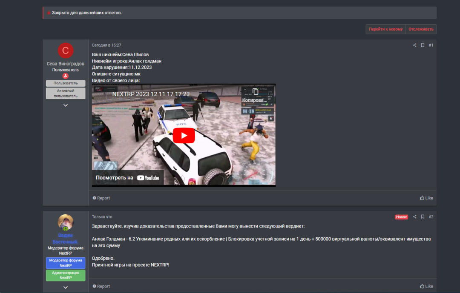Click lock icon in closed thread notice
460x293 pixels.
(x=49, y=13)
